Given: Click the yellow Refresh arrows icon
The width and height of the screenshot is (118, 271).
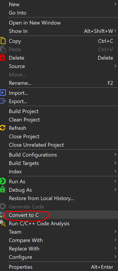Looking at the screenshot, I should (3, 128).
